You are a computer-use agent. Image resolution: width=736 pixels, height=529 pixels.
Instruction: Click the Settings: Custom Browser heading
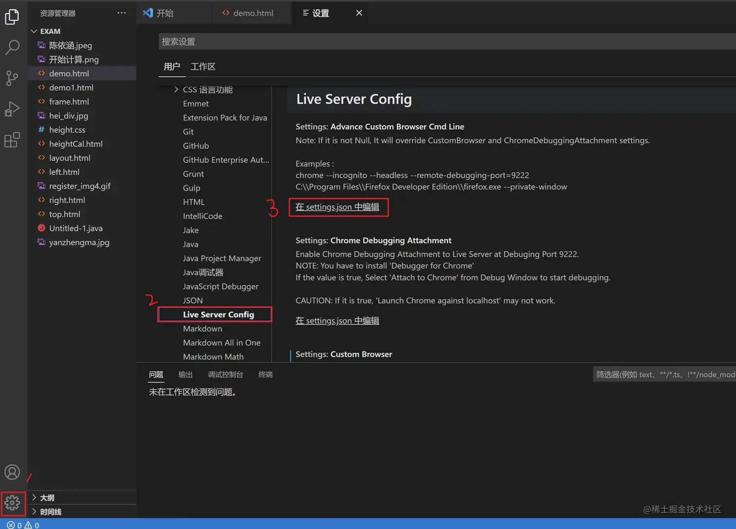pos(344,354)
